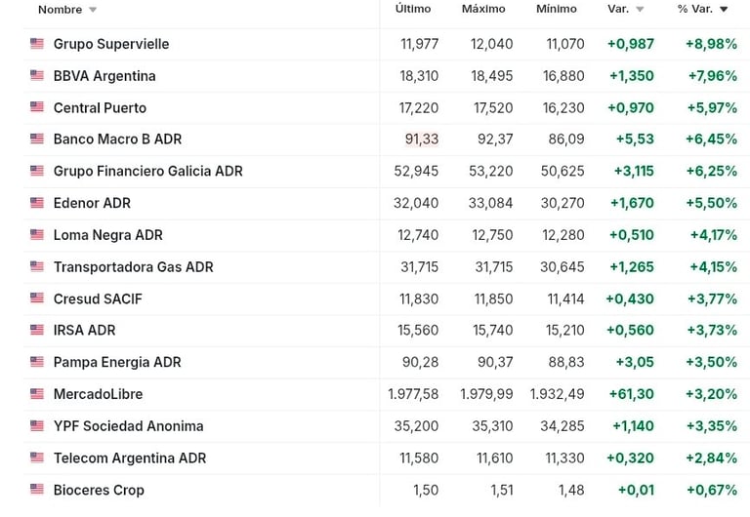Toggle % Var. descending sort arrow
This screenshot has height=517, width=750.
click(724, 9)
